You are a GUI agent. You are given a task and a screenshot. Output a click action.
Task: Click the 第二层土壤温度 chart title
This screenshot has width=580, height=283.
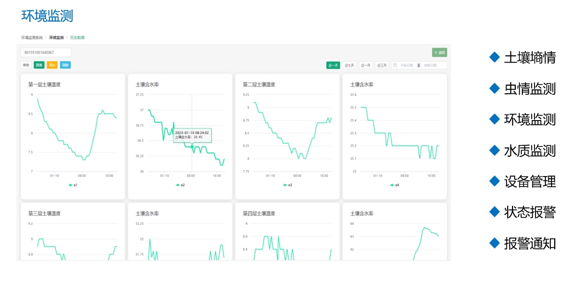(259, 84)
